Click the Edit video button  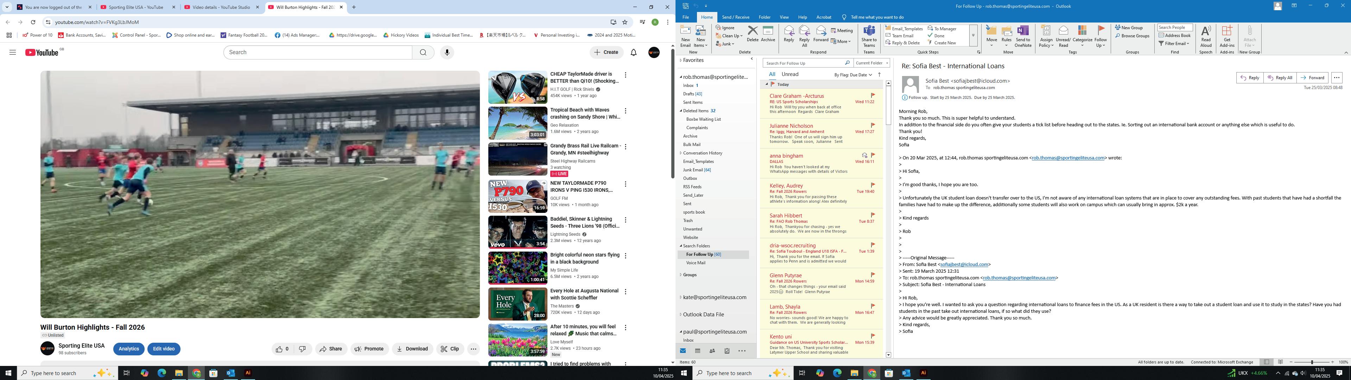click(164, 349)
